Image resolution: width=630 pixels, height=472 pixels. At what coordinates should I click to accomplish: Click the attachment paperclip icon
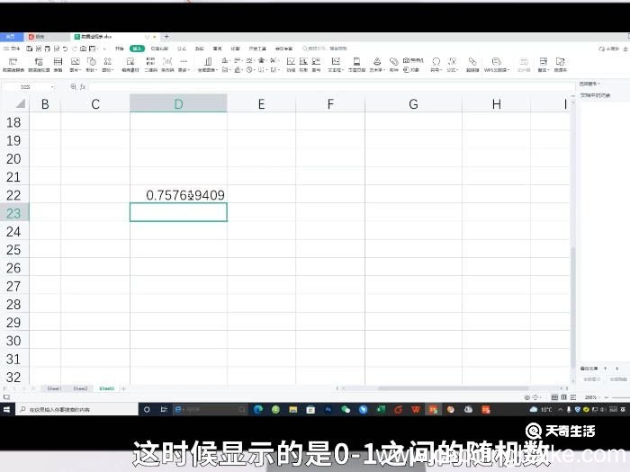click(x=394, y=64)
